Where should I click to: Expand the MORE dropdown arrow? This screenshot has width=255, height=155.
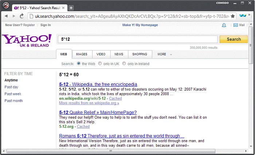[171, 55]
